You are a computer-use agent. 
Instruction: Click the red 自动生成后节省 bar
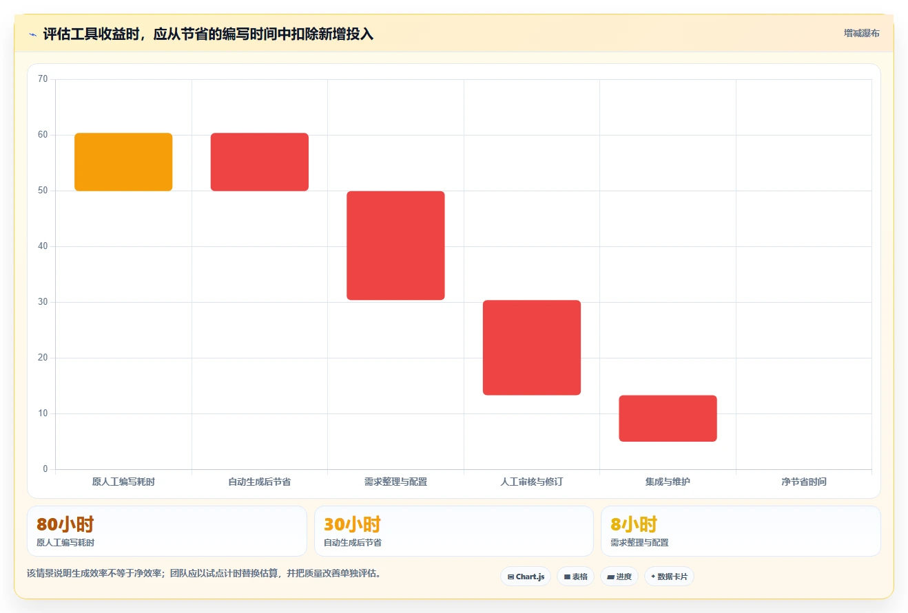coord(260,162)
